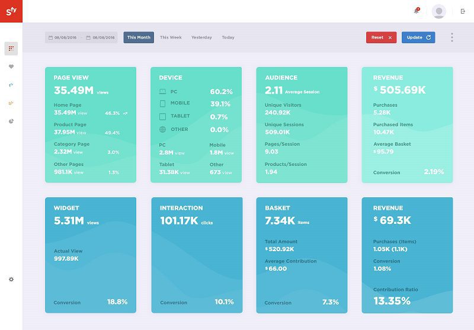Click the Page View card
The image size is (474, 330).
(91, 124)
